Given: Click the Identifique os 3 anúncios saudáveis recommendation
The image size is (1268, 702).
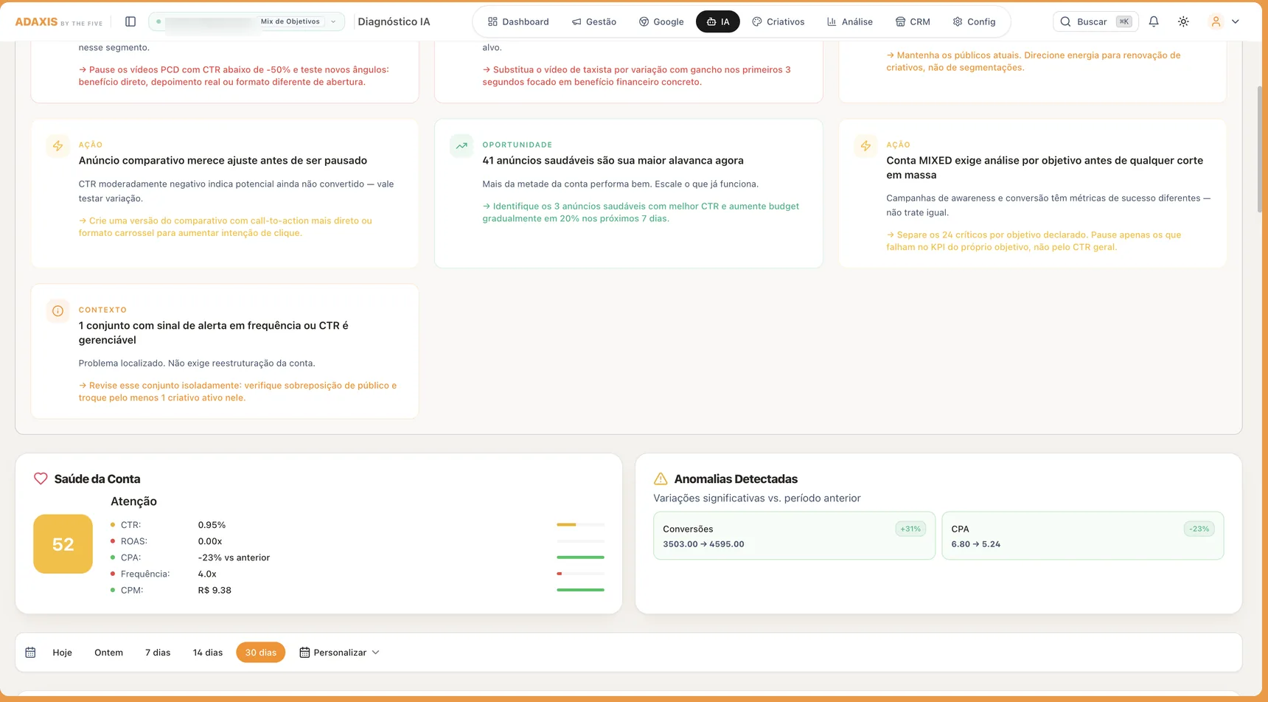Looking at the screenshot, I should click(x=641, y=212).
